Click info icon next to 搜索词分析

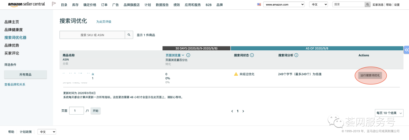[297, 55]
